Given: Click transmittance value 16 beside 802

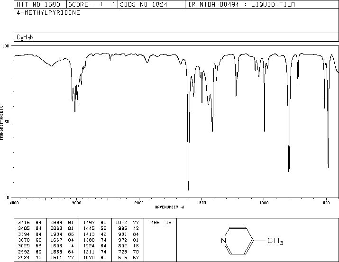Looking at the screenshot, I should point(136,246).
